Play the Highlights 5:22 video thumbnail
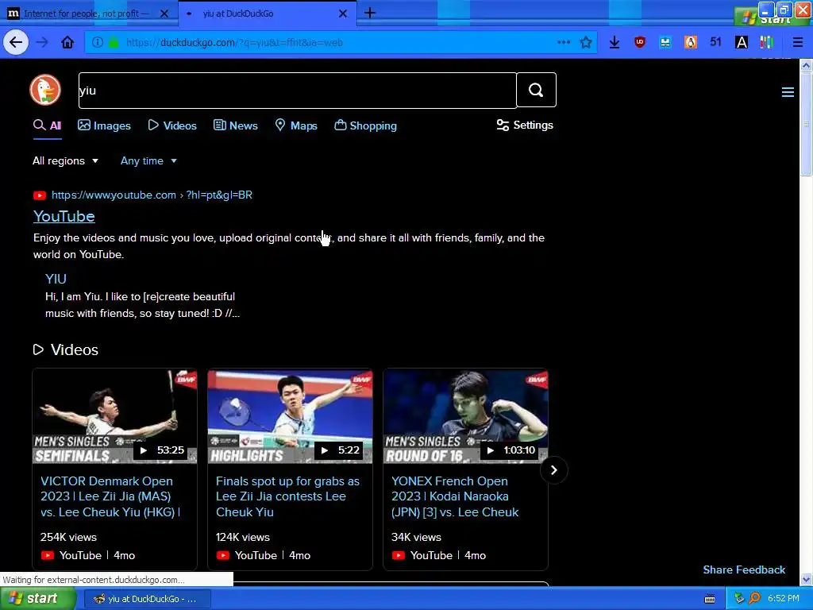This screenshot has height=610, width=813. pos(290,416)
